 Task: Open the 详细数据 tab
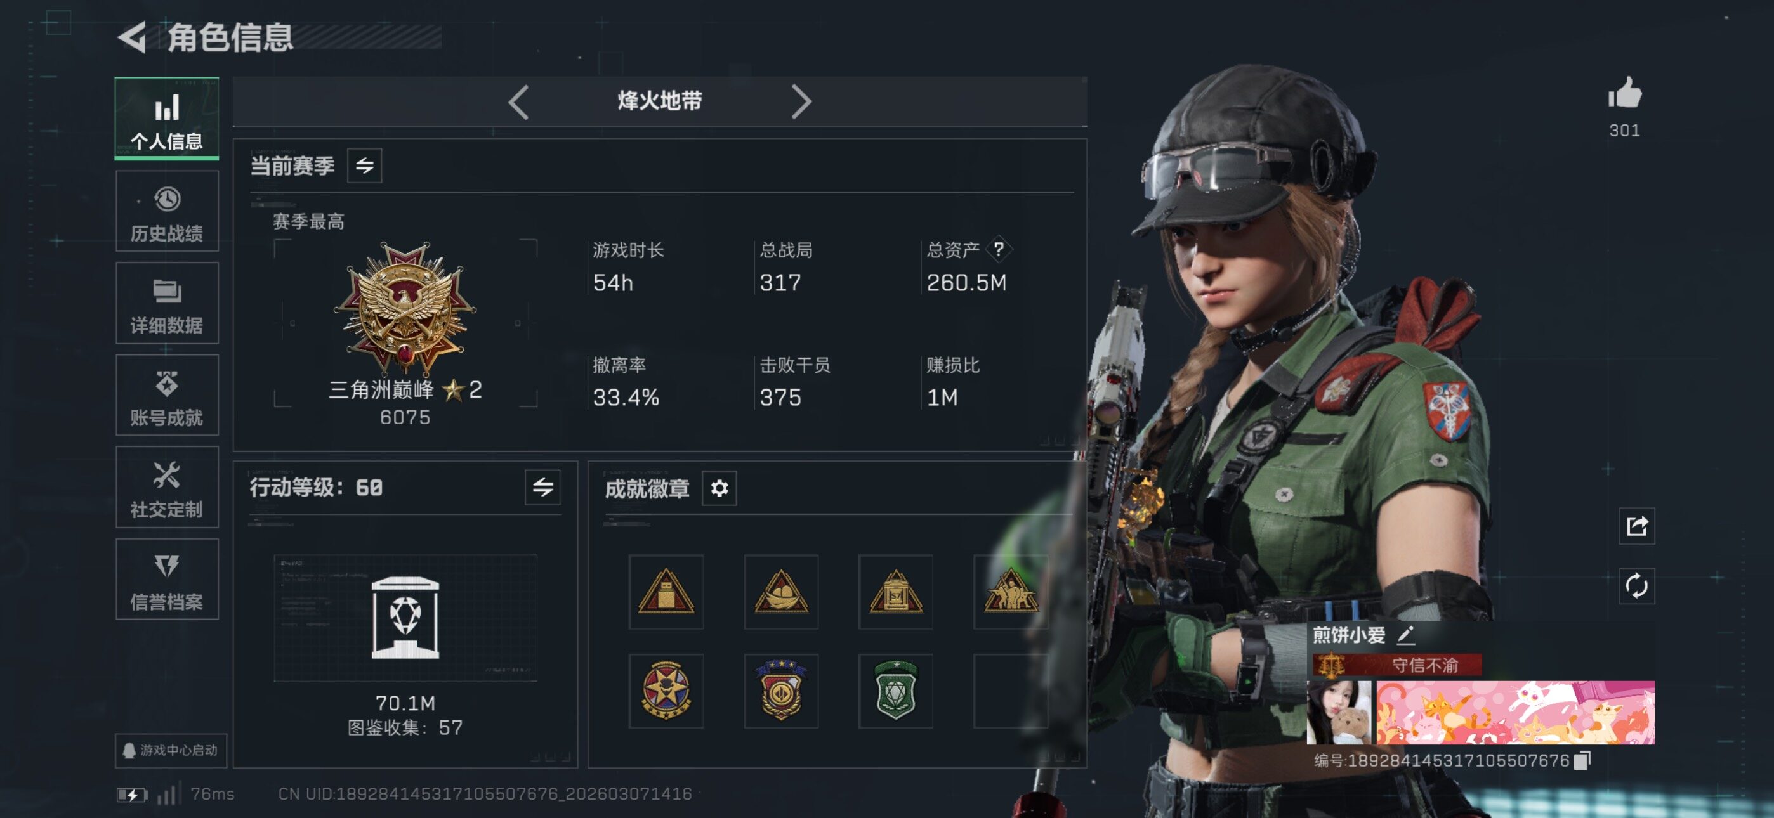pos(167,303)
